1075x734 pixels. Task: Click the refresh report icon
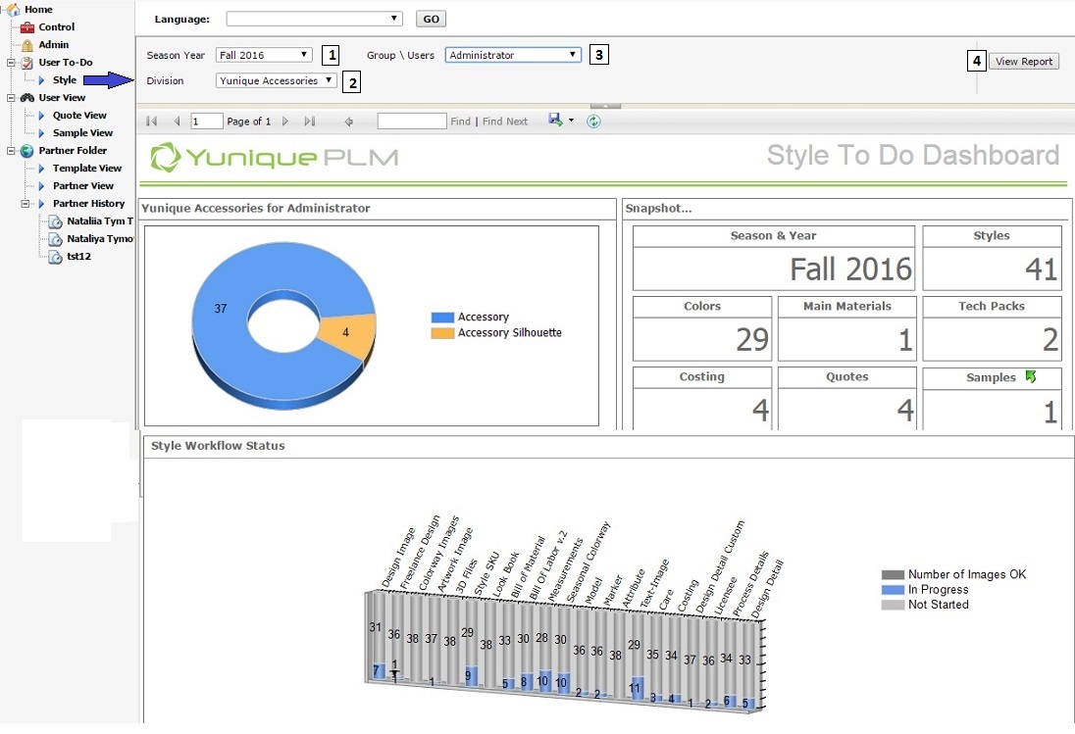(593, 122)
